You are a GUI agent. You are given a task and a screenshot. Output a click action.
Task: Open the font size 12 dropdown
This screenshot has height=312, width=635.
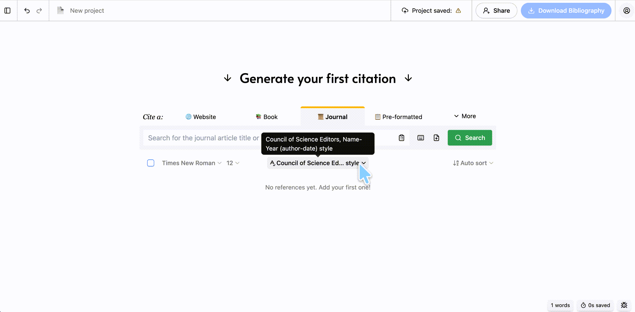point(233,163)
